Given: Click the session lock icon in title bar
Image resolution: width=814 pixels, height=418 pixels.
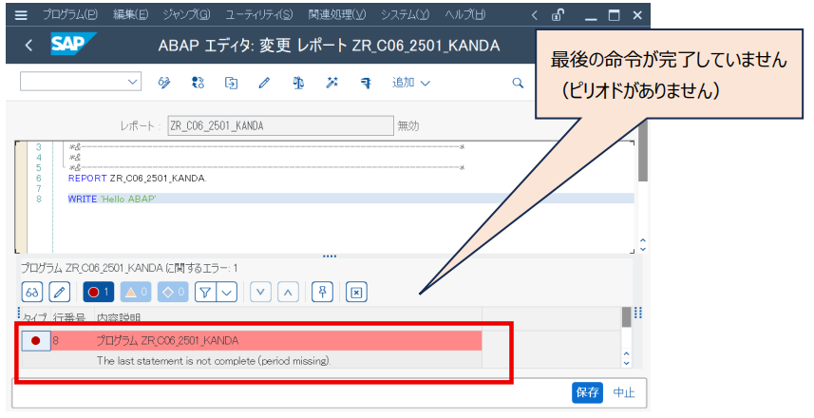Looking at the screenshot, I should coord(558,14).
